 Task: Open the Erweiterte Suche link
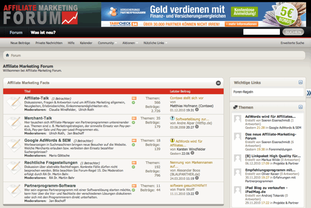[292, 43]
